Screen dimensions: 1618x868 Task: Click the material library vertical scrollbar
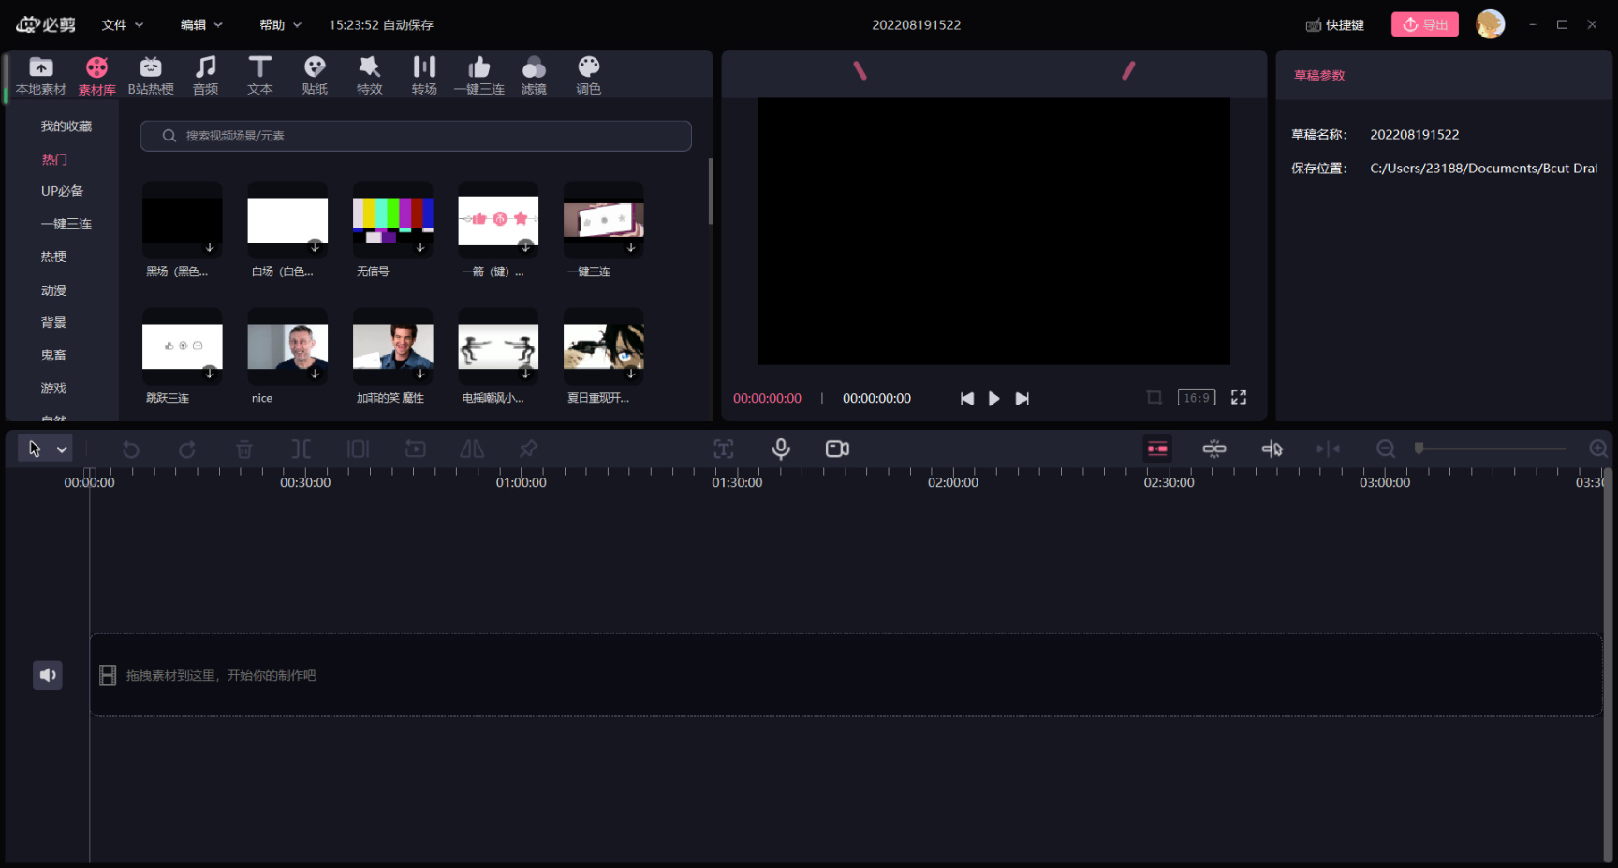[711, 191]
